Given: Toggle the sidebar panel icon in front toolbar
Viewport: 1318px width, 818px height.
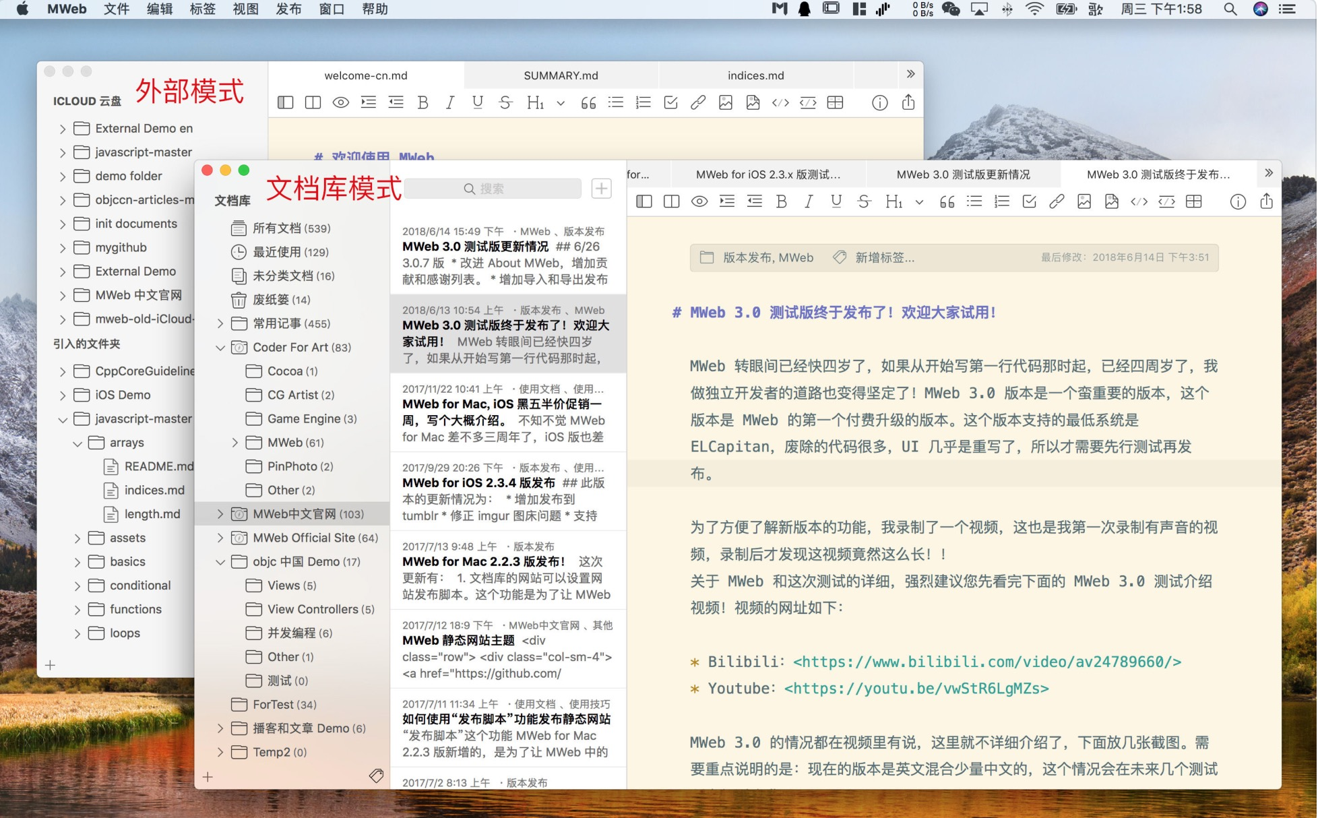Looking at the screenshot, I should [x=644, y=201].
